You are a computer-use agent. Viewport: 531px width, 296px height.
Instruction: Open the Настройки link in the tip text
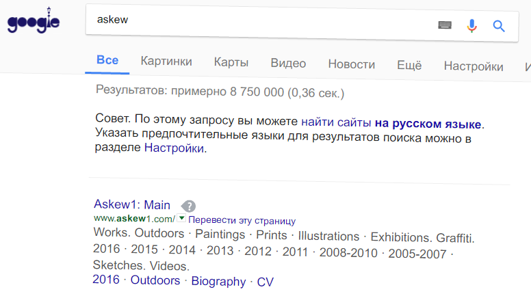point(174,148)
